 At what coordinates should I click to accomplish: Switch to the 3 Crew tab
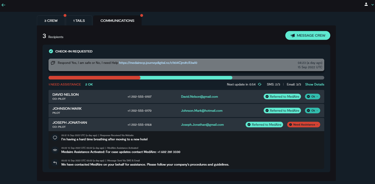click(51, 21)
